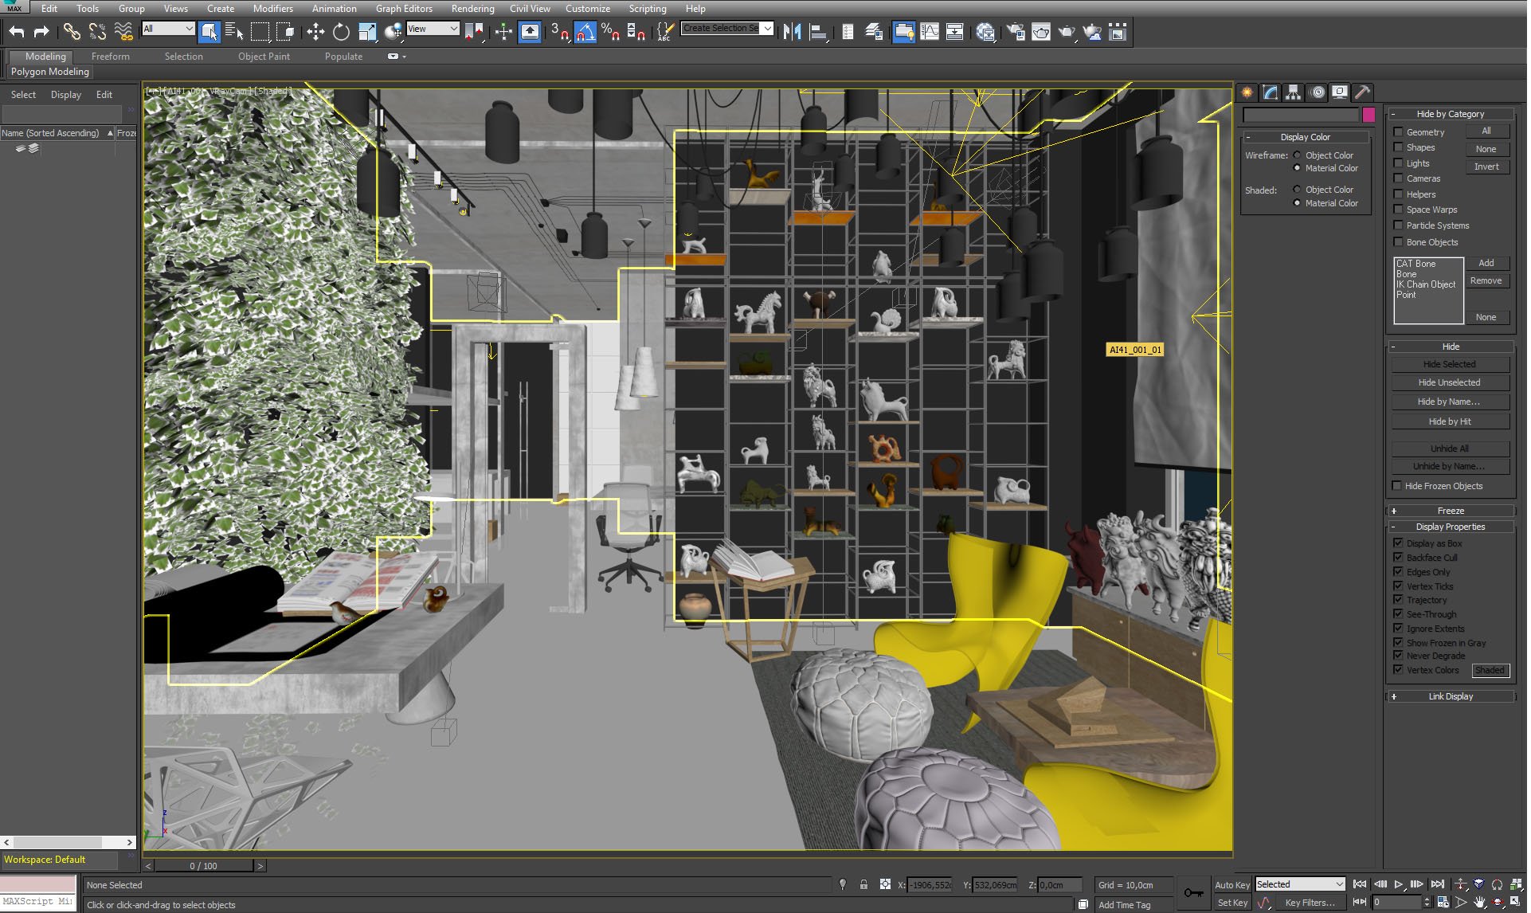Activate the Select and Link tool
The image size is (1531, 913).
[x=72, y=32]
